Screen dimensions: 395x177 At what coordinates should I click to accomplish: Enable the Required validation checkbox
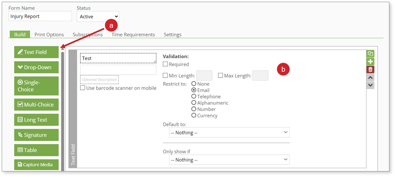click(x=165, y=64)
